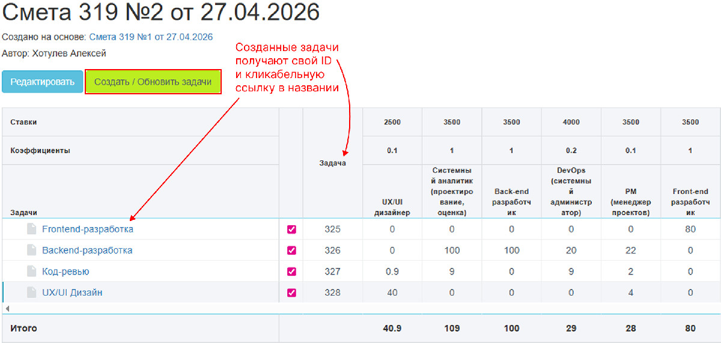Viewport: 721px width, 343px height.
Task: Open the Frontend-разработка task link
Action: [88, 229]
